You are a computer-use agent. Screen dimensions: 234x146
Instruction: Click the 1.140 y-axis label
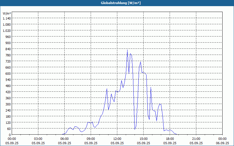click(7, 18)
